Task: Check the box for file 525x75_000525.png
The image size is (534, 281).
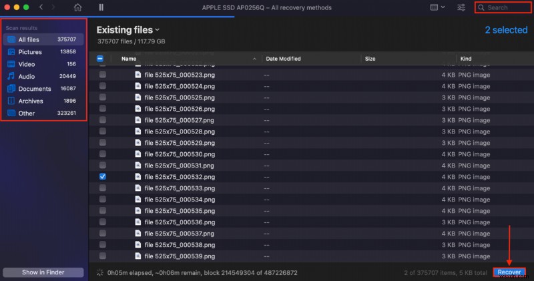Action: tap(102, 97)
